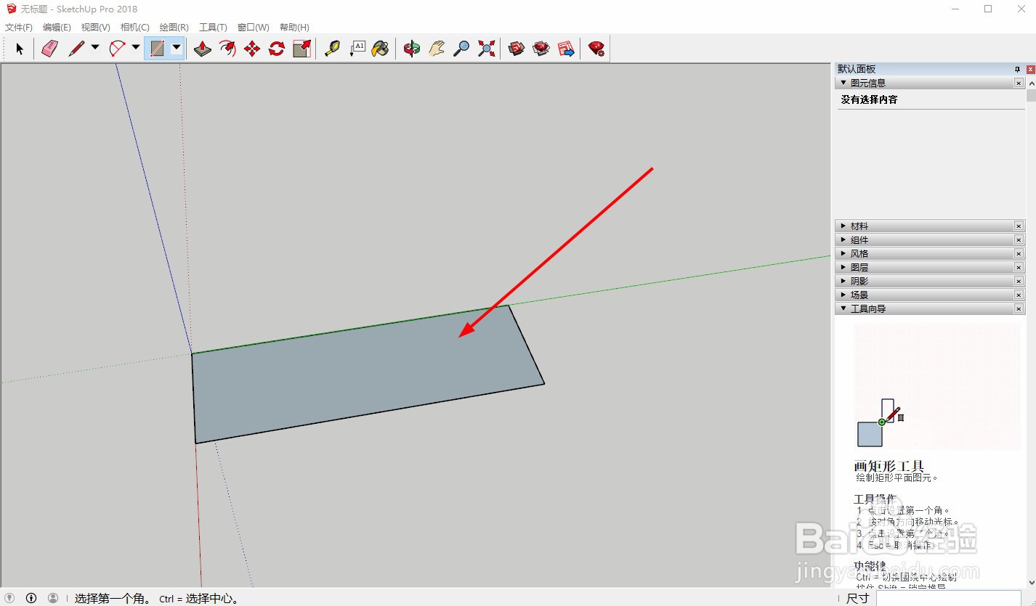The image size is (1036, 606).
Task: Select the Arc tool
Action: click(x=117, y=49)
